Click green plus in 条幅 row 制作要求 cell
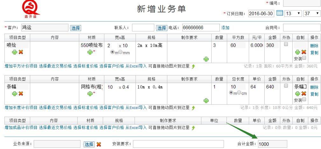Screen dimensions: 321x149 (206, 100)
